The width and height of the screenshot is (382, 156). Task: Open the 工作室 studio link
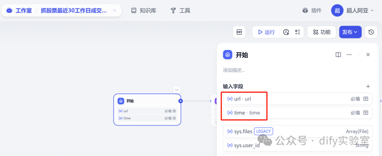24,11
